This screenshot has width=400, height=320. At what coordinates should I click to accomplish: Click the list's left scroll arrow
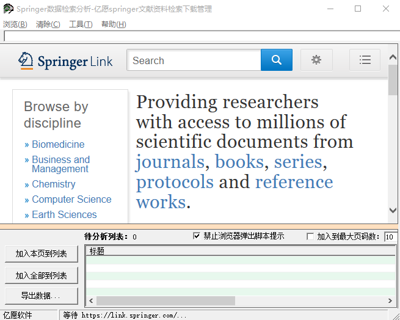pos(91,300)
